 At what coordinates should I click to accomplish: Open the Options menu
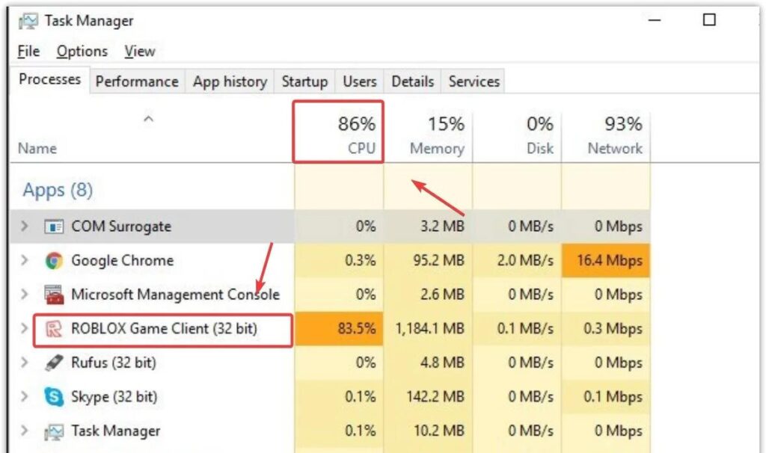(82, 52)
